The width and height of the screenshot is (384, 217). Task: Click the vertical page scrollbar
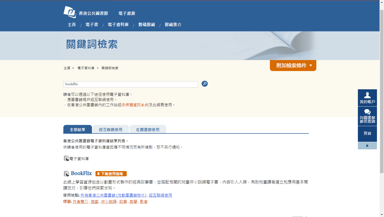(382, 91)
